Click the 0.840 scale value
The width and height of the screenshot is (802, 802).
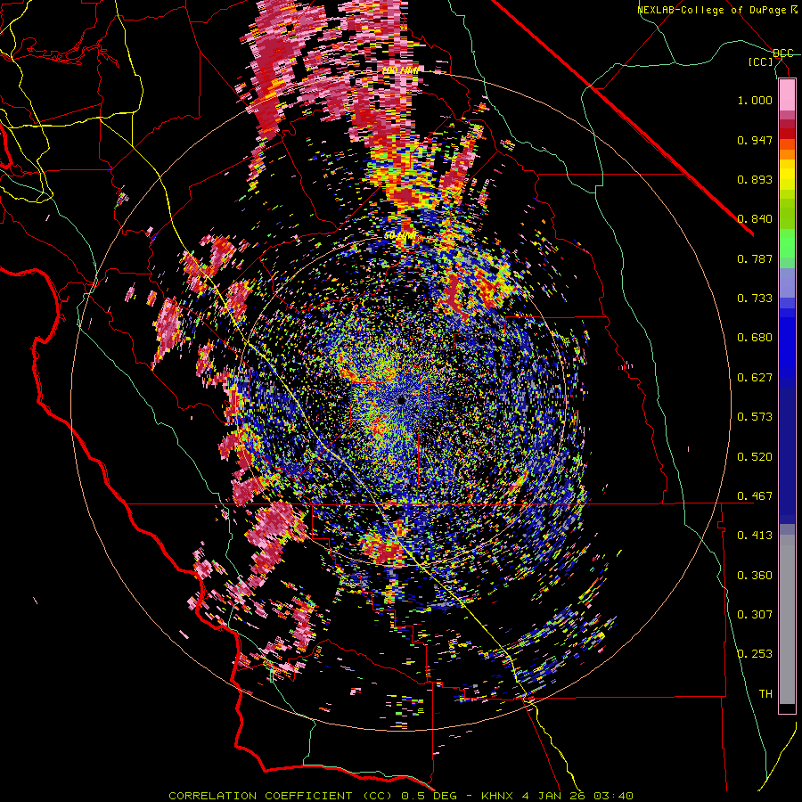[x=755, y=219]
